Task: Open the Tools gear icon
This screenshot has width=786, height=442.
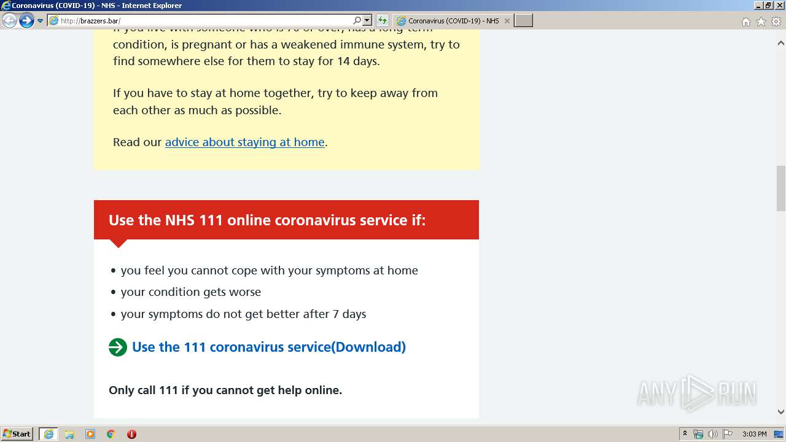Action: click(x=776, y=21)
